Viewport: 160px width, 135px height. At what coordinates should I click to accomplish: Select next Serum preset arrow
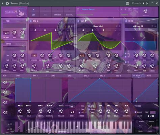125,9
